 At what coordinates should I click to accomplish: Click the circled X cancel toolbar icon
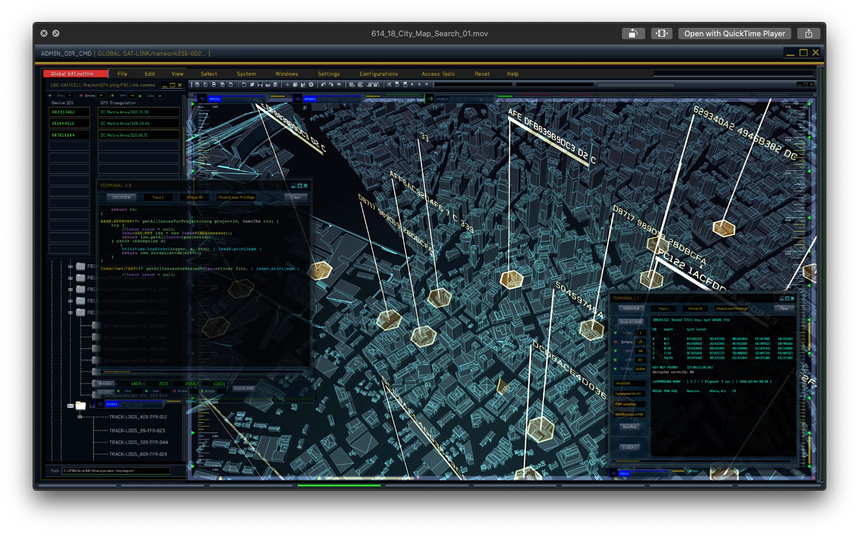tap(311, 84)
